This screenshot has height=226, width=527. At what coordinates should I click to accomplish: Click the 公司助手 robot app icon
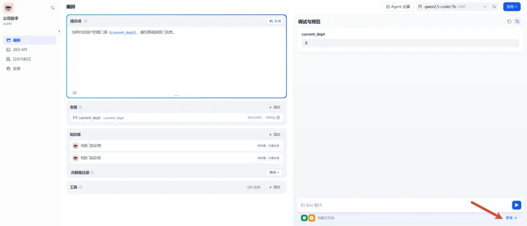pos(8,8)
